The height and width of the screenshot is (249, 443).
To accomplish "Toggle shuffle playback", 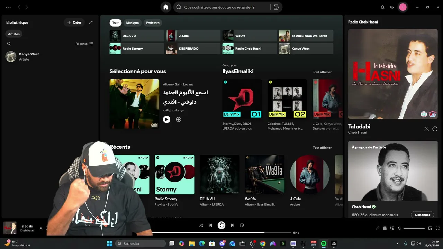I will (x=201, y=225).
